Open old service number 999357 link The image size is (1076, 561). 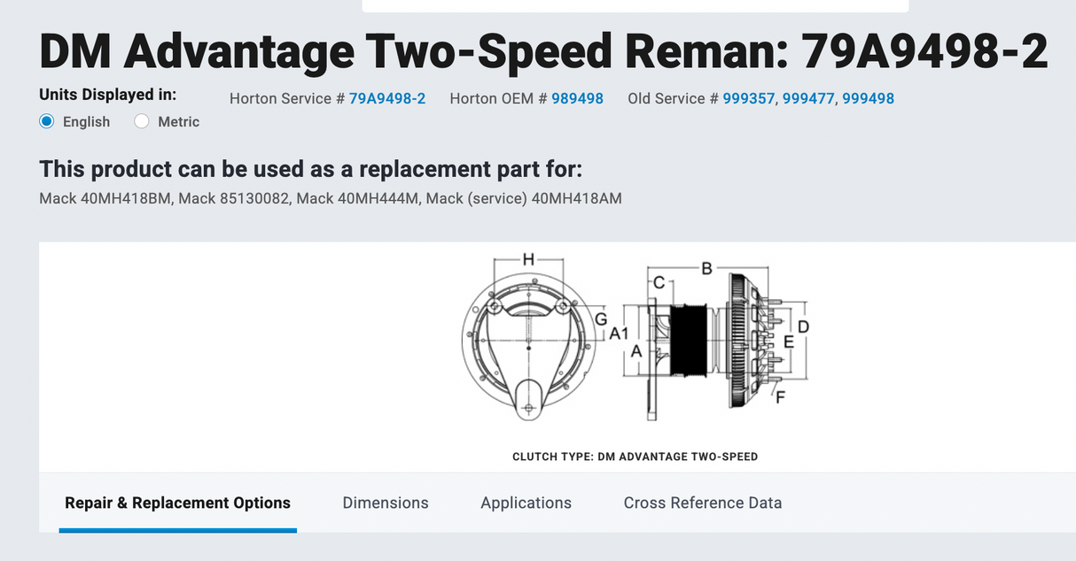pyautogui.click(x=748, y=98)
